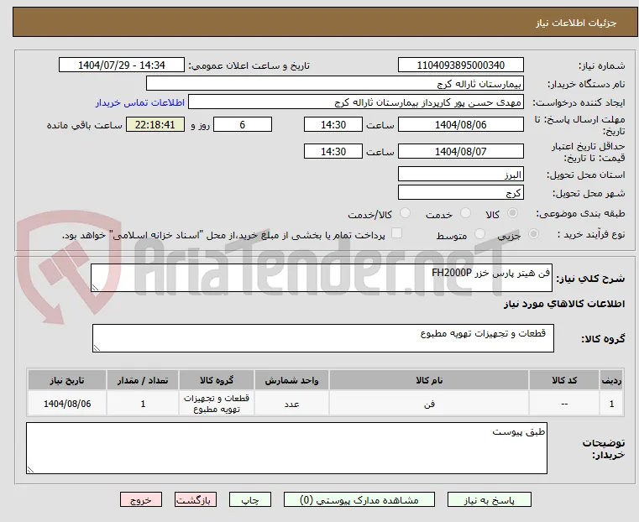Click the عدد unit cell
Viewport: 639px width, 522px height.
pos(291,404)
